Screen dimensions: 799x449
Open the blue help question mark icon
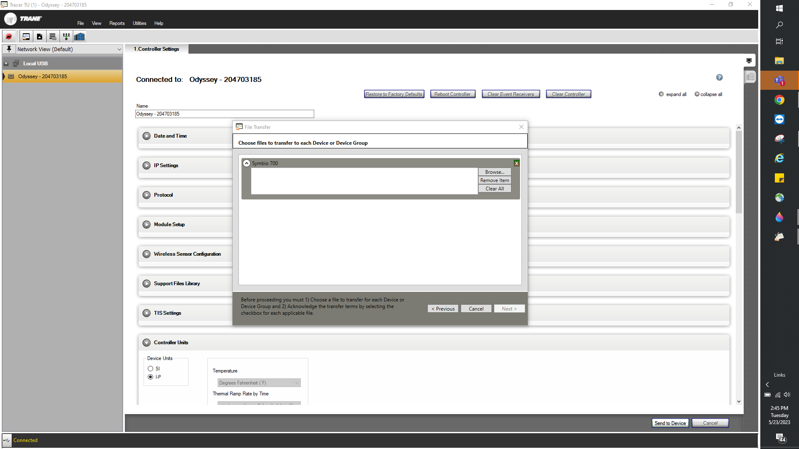tap(719, 77)
